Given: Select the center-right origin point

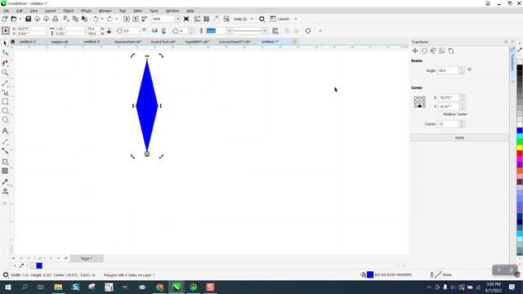Looking at the screenshot, I should click(424, 102).
